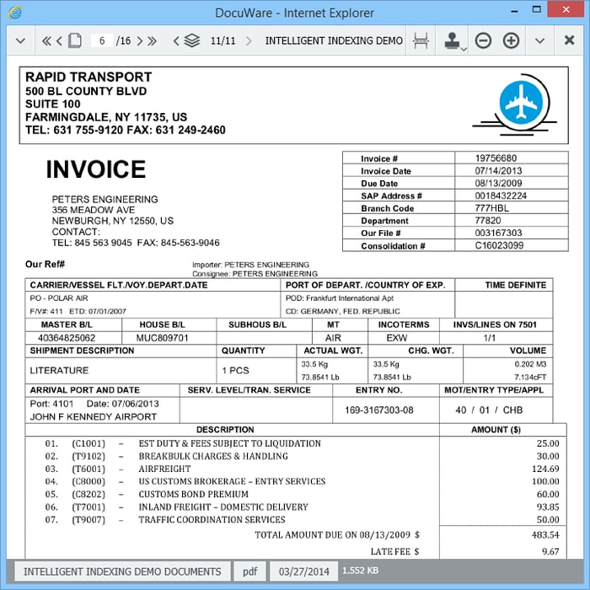Advance to the next page
590x590 pixels.
[140, 40]
